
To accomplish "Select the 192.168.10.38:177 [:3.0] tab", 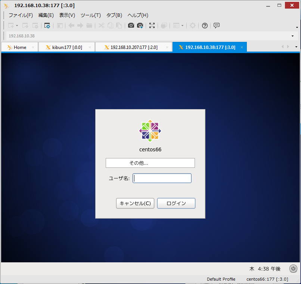I will (x=210, y=47).
